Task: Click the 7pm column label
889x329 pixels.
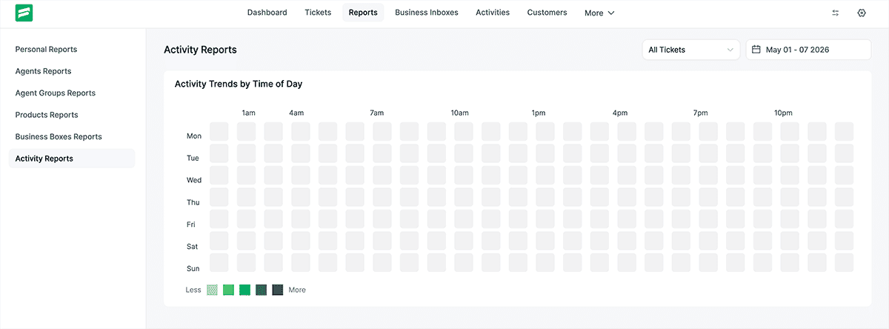Action: click(701, 113)
